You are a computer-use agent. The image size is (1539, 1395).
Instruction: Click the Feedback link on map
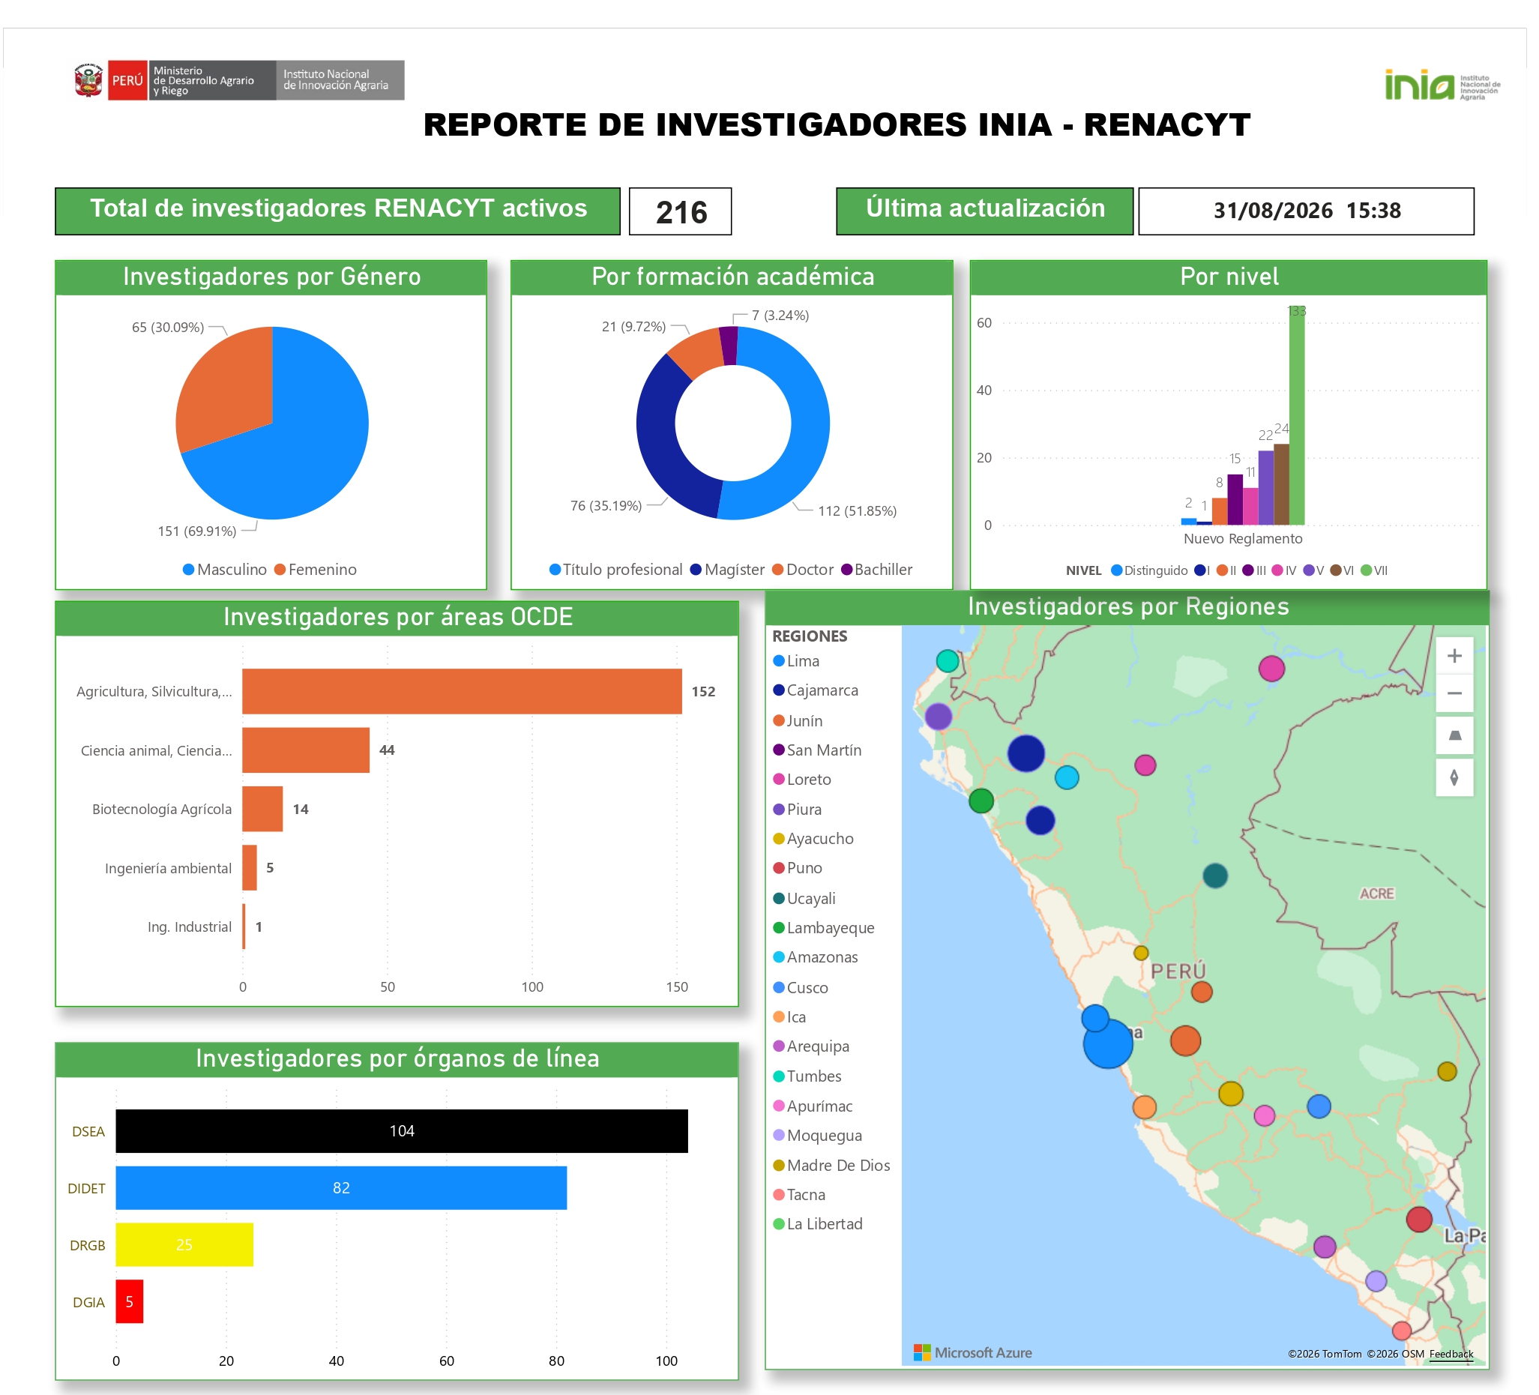point(1451,1353)
